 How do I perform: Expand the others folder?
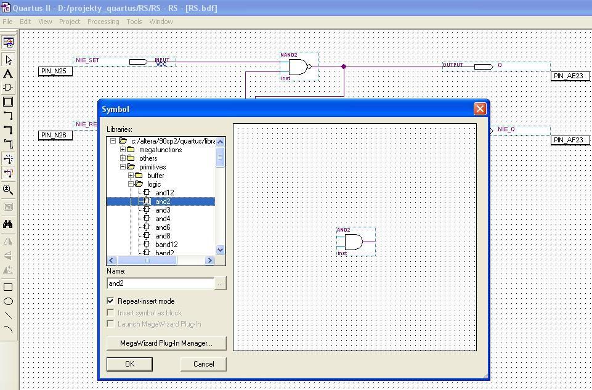tap(123, 158)
